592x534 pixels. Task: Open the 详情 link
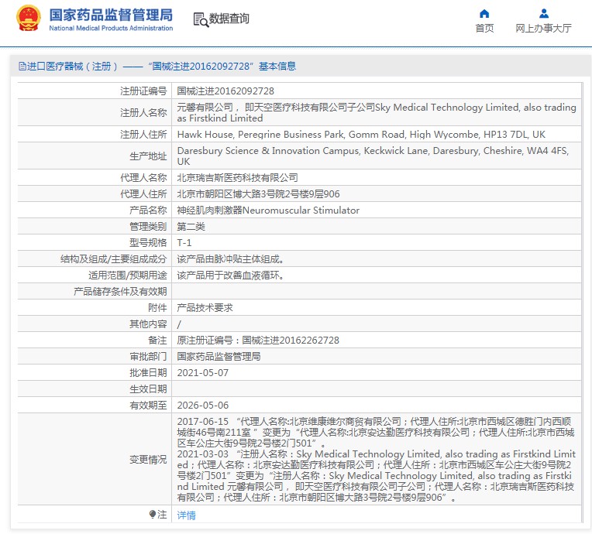click(186, 515)
